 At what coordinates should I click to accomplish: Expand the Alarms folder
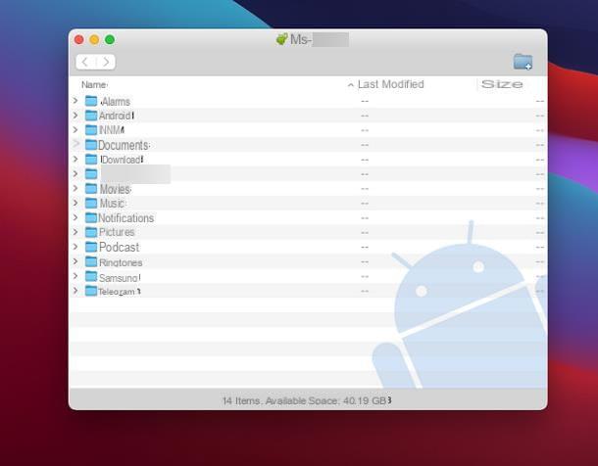pos(75,101)
